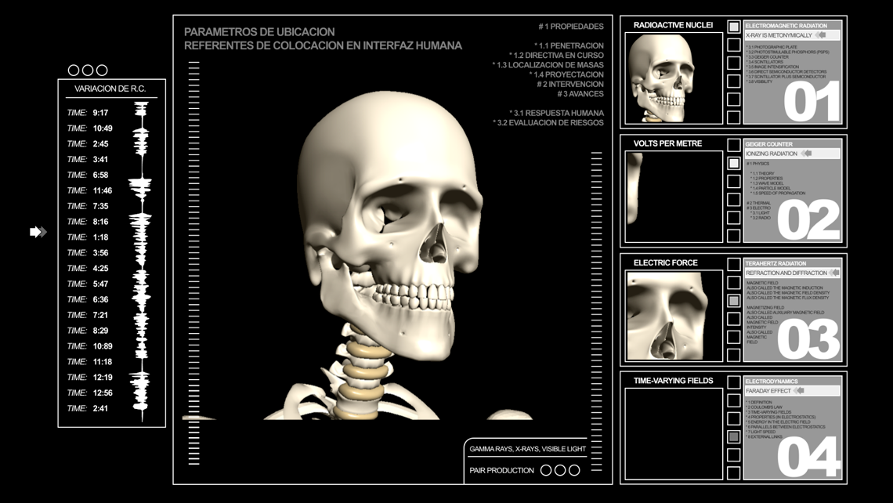
Task: Open the IONIZING RADIATION selector
Action: [772, 154]
